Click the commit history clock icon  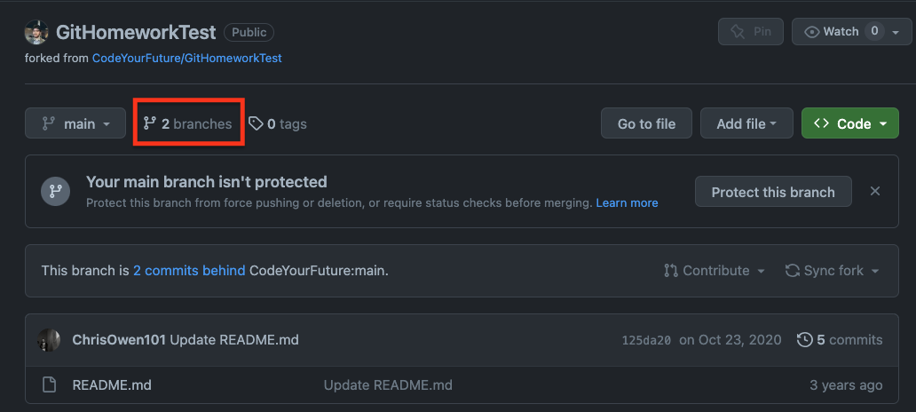pyautogui.click(x=805, y=340)
